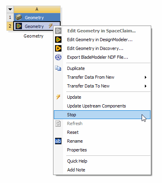Screen dimensions: 162x183
Task: Click the Discovery play icon
Action: 58,48
